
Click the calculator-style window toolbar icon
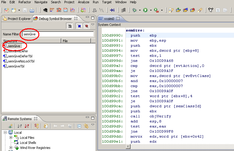coord(65,10)
